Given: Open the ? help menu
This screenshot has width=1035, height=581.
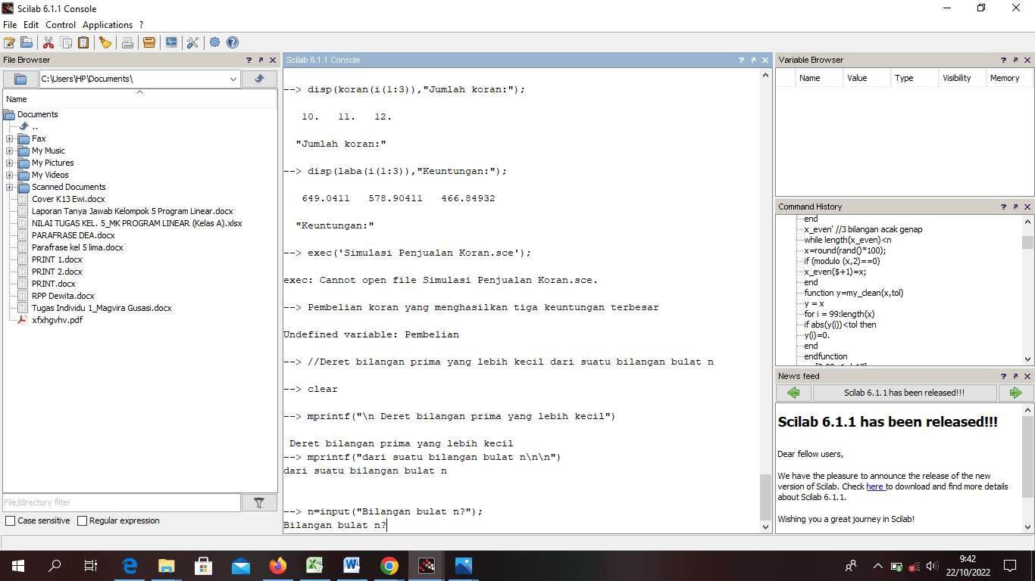Looking at the screenshot, I should tap(142, 25).
